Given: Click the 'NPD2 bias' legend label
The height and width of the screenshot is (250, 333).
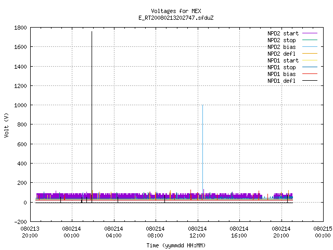Looking at the screenshot, I should pos(281,47).
